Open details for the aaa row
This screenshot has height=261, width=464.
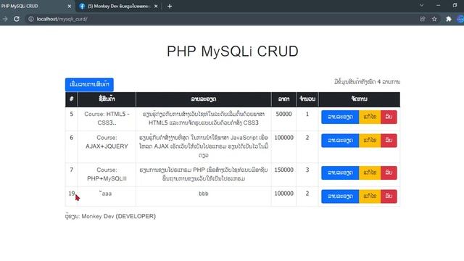click(340, 196)
